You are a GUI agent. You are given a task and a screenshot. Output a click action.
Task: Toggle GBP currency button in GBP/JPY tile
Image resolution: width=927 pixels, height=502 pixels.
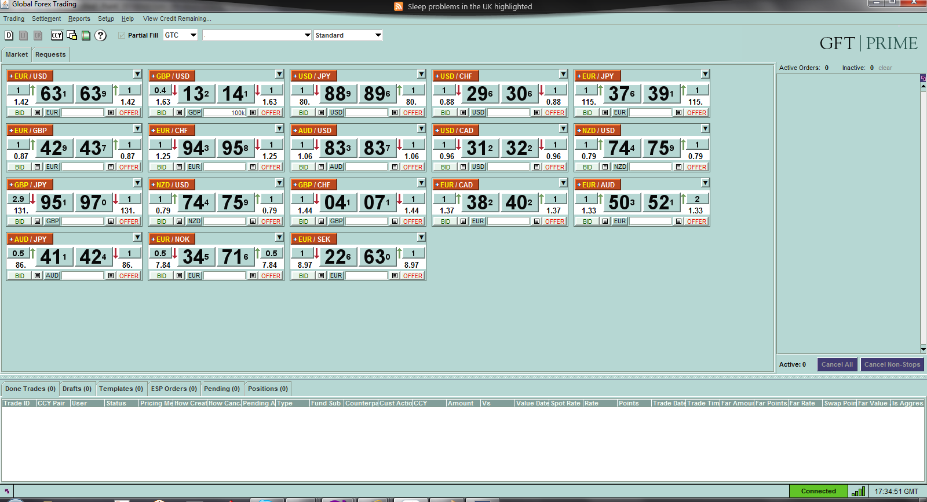coord(52,222)
